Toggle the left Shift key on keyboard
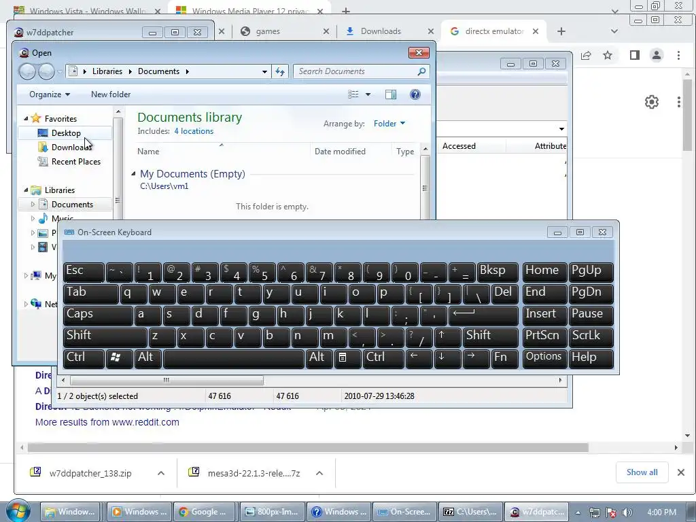Screen dimensions: 696x522 click(x=105, y=337)
